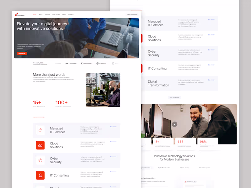Screen dimensions: 251x188
Task: Click See more on left Managed IT Services
Action: tap(113, 127)
